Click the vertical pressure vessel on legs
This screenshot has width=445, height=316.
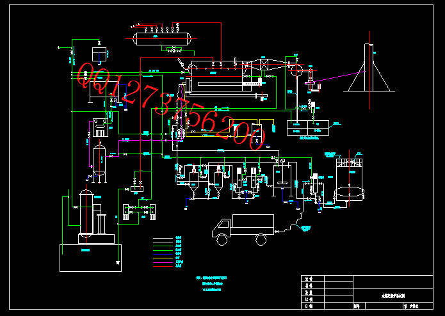click(x=99, y=163)
